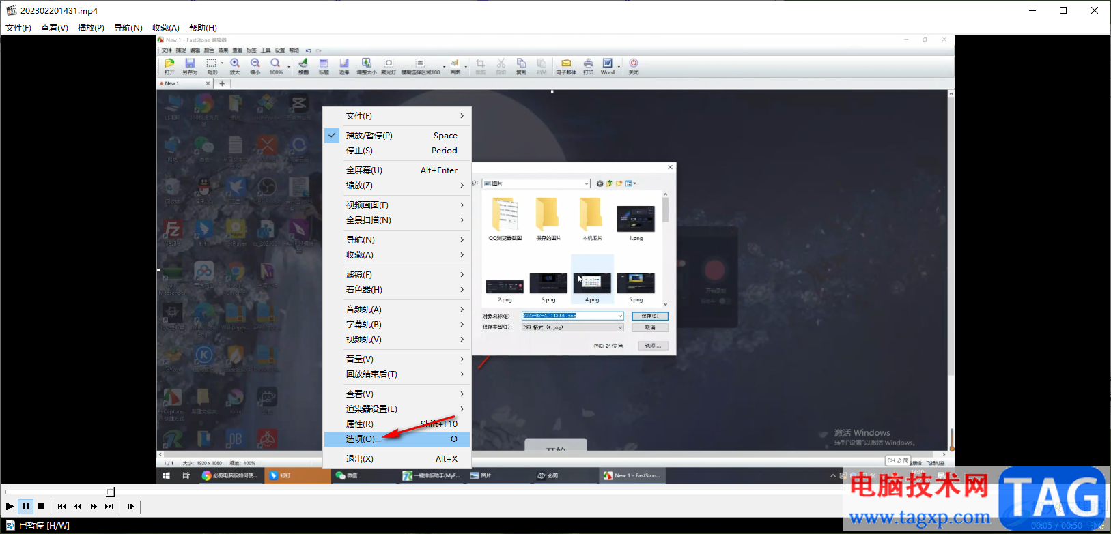Viewport: 1111px width, 534px height.
Task: Open the 播放(P) menu in the menu bar
Action: coord(91,28)
